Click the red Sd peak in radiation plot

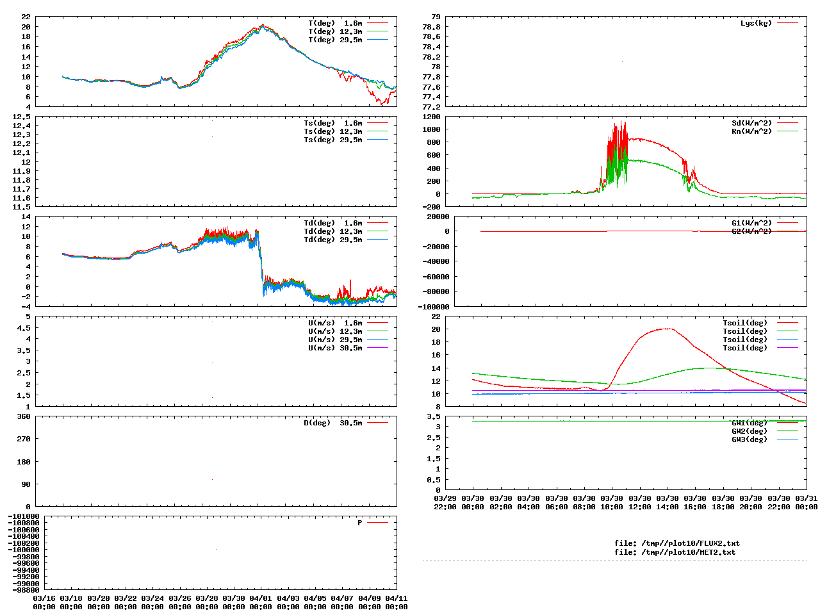(622, 122)
